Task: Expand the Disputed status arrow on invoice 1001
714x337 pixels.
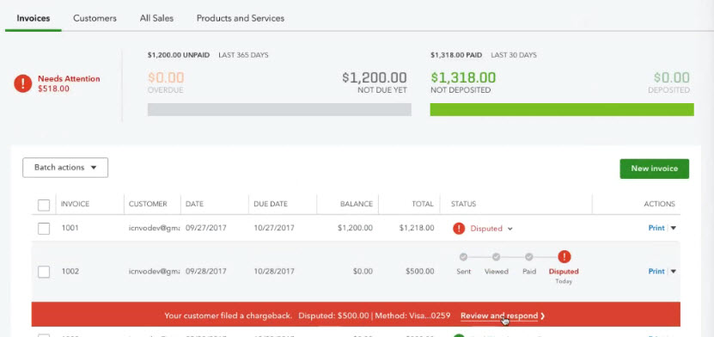Action: point(510,229)
